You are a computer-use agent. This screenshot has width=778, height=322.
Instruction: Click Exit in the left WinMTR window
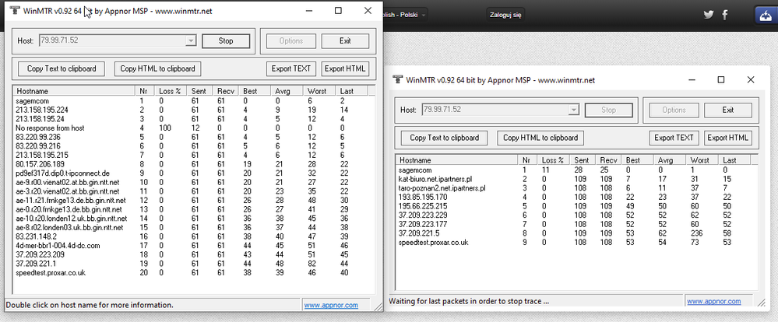[x=345, y=41]
